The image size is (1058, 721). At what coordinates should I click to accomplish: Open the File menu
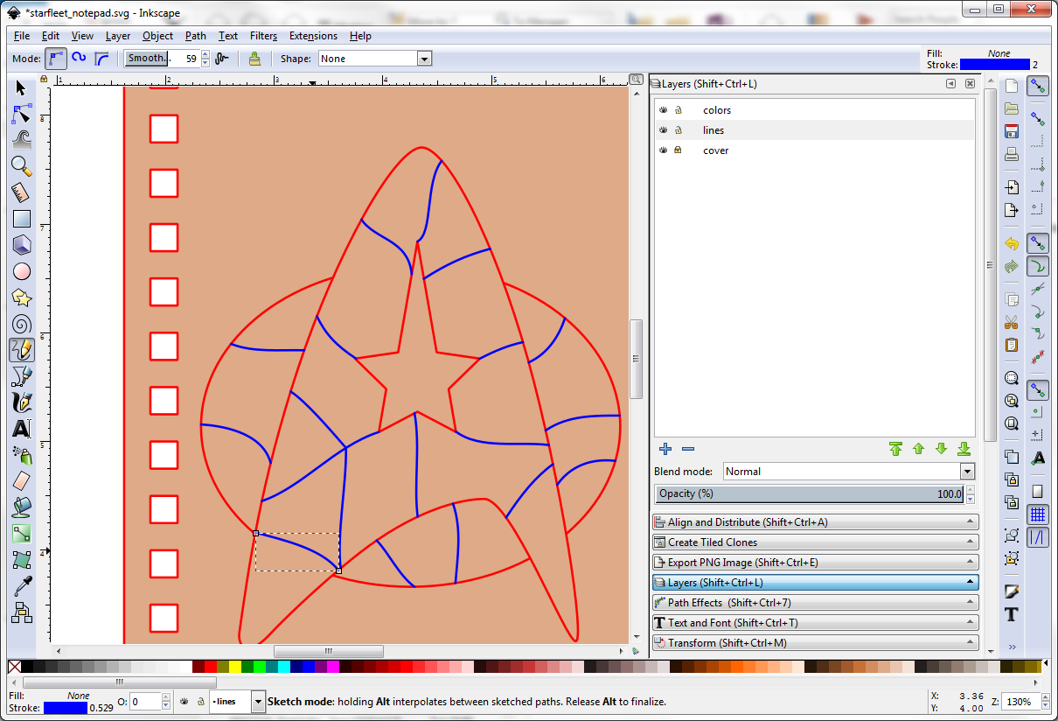click(22, 36)
